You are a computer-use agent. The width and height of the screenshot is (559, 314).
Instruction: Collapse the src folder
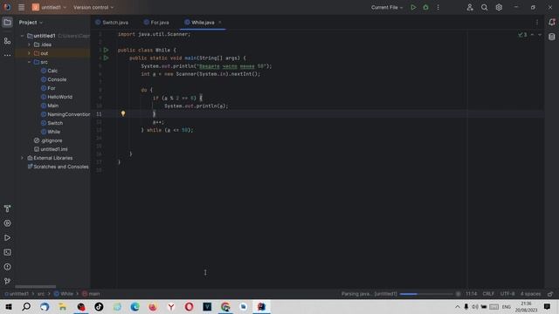[29, 62]
